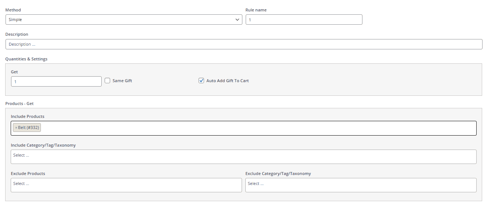Click the Include Products label
484x203 pixels.
[28, 116]
